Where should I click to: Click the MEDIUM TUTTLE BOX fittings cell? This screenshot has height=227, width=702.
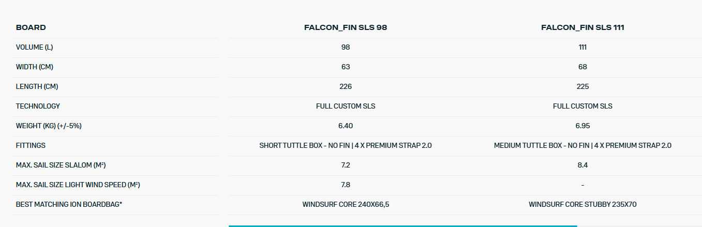click(x=582, y=146)
